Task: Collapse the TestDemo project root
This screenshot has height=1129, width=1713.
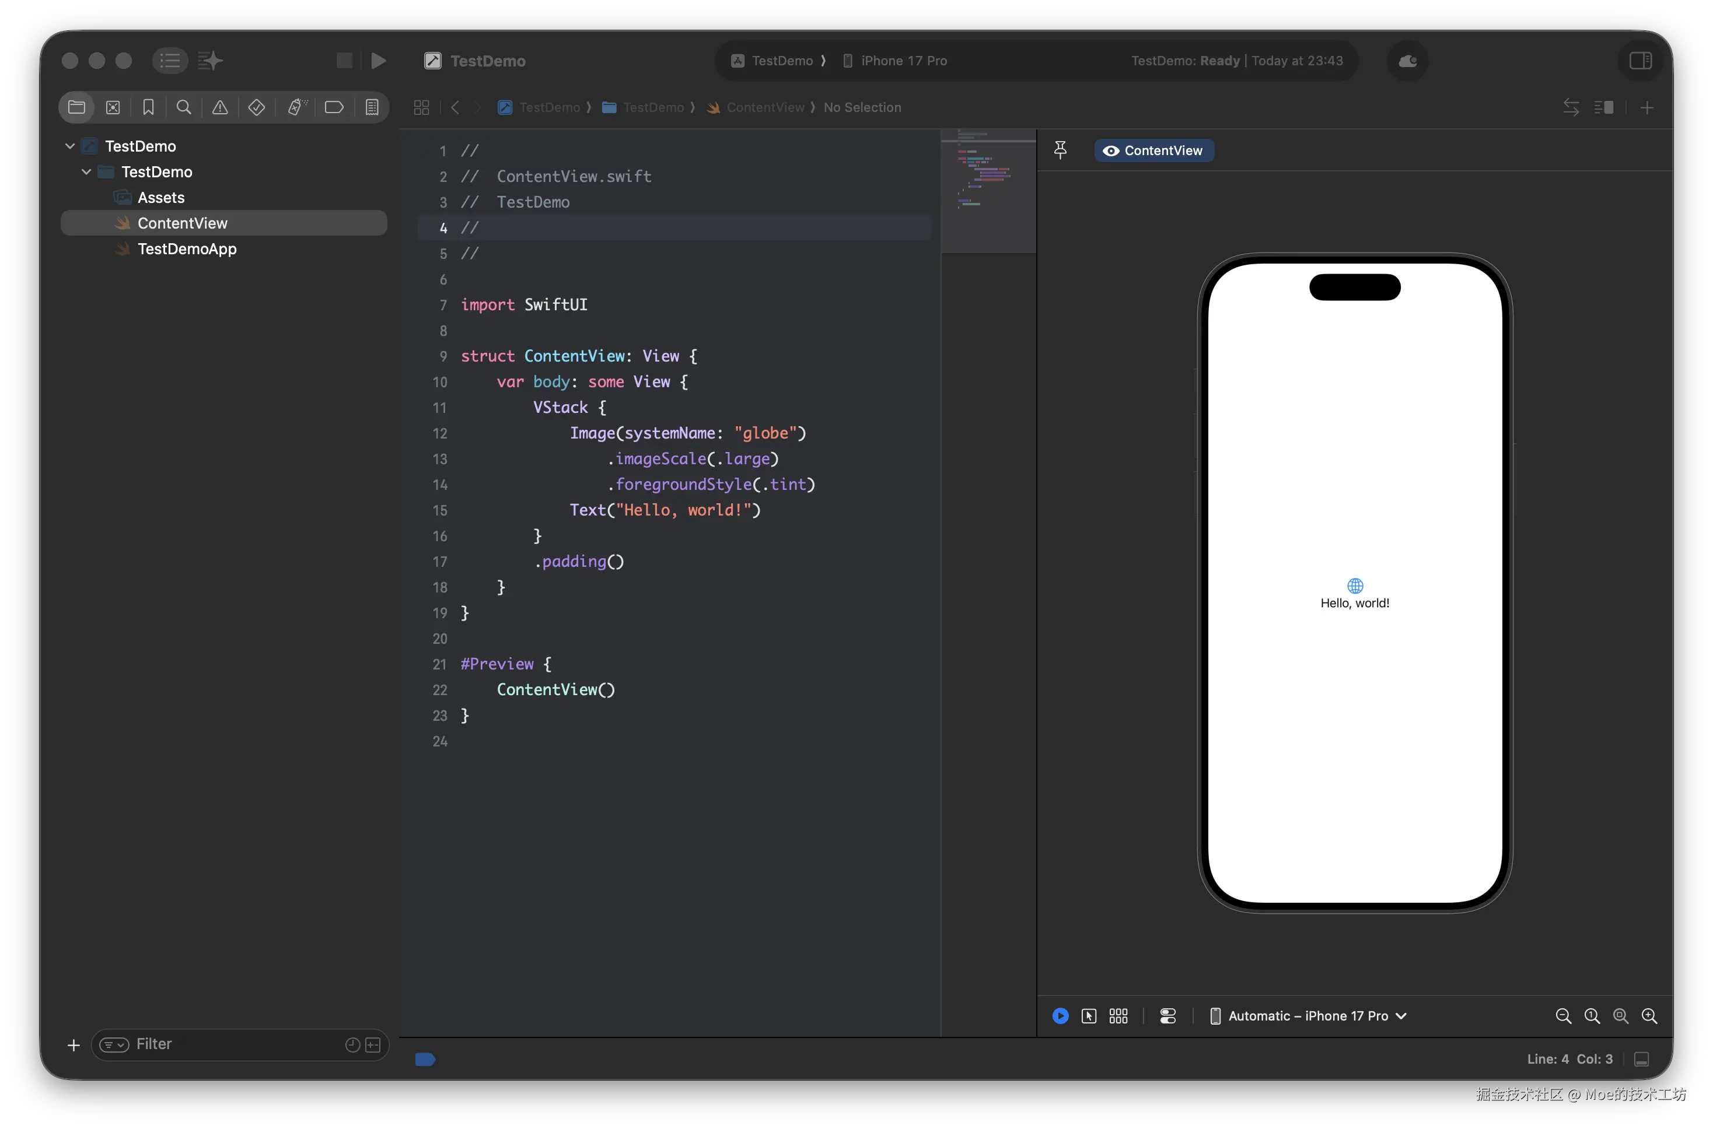Action: (70, 146)
